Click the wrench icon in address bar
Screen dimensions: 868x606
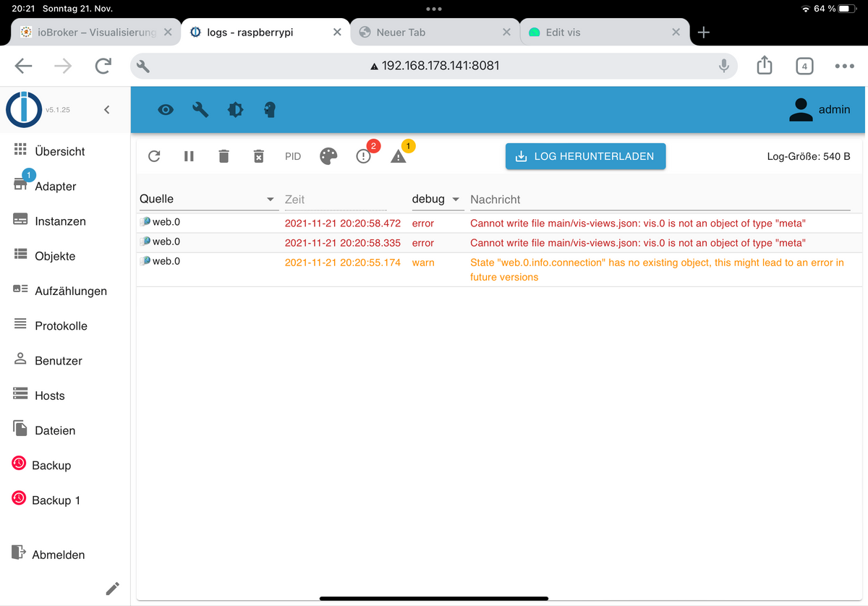coord(143,67)
